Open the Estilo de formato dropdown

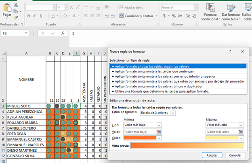157,113
